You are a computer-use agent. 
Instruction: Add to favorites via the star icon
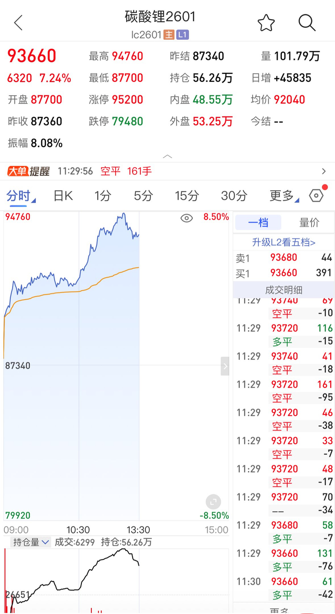click(x=266, y=23)
